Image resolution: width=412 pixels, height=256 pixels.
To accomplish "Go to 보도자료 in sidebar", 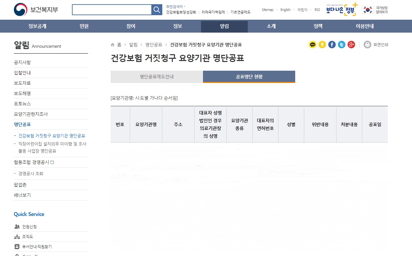I will (x=22, y=83).
